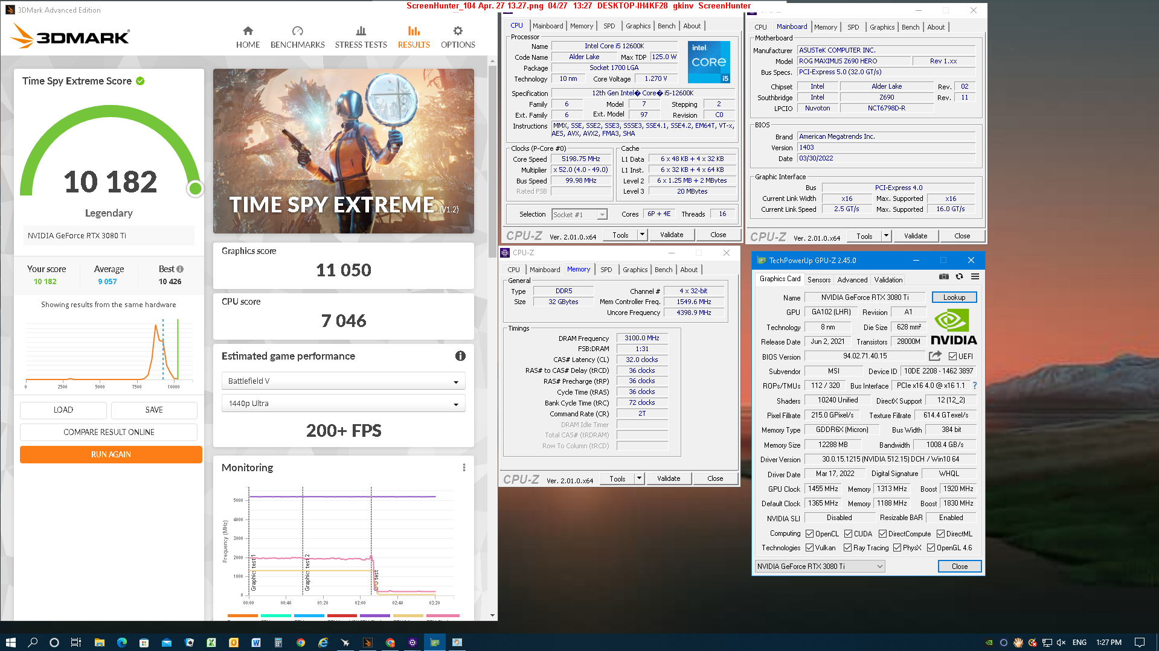The height and width of the screenshot is (651, 1159).
Task: Click Bus Interface question mark in GPU-Z
Action: point(974,386)
